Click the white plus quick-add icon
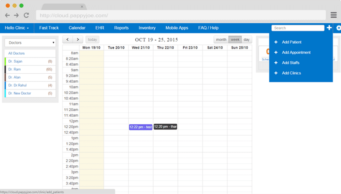The image size is (341, 194). [329, 28]
